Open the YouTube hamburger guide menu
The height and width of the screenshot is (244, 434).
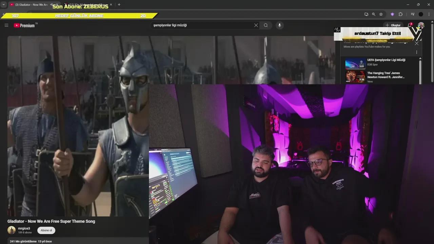[6, 25]
